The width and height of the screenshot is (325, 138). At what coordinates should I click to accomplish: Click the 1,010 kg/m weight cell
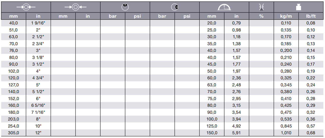coord(286,133)
